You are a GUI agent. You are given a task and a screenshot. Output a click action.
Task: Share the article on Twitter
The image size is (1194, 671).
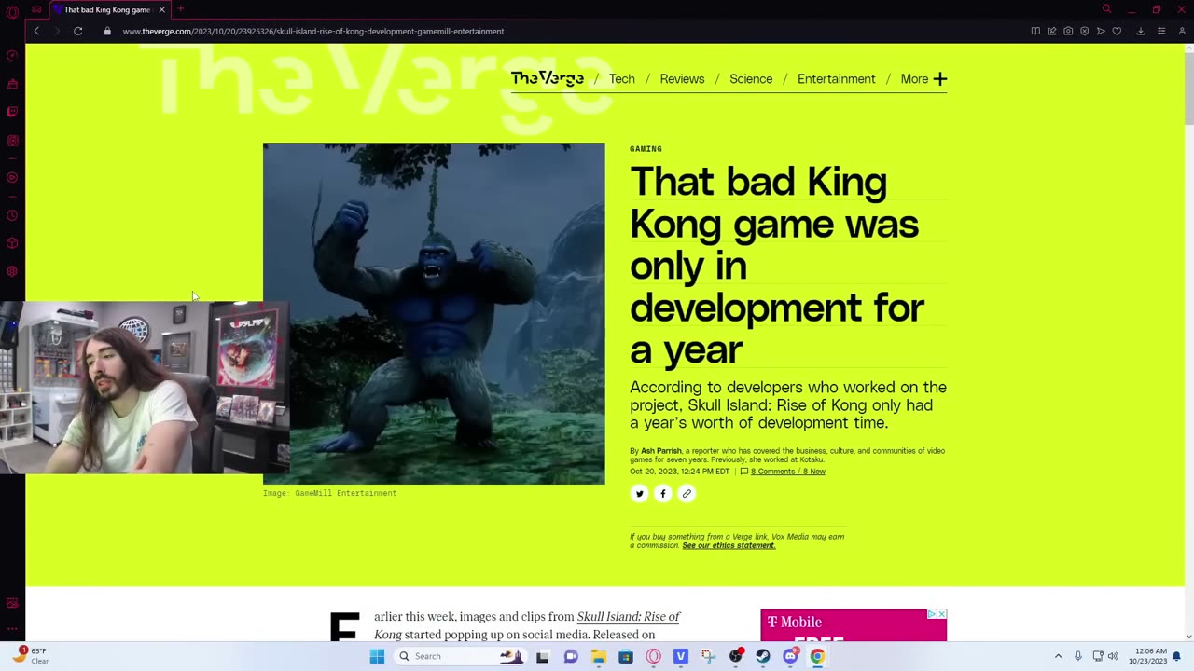tap(639, 494)
